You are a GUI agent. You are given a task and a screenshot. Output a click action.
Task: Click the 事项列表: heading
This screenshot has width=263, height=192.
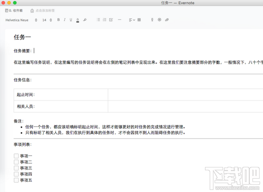pos(23,145)
